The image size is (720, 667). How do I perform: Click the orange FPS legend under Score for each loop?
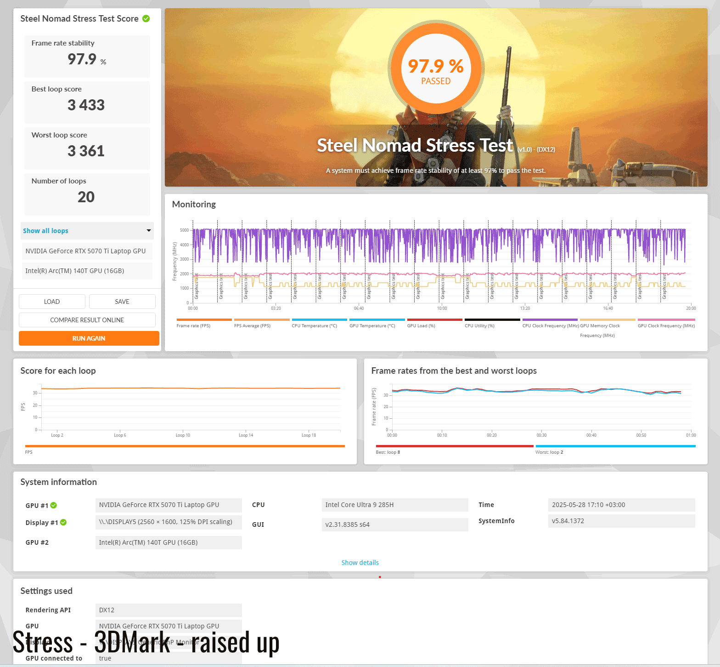click(185, 446)
